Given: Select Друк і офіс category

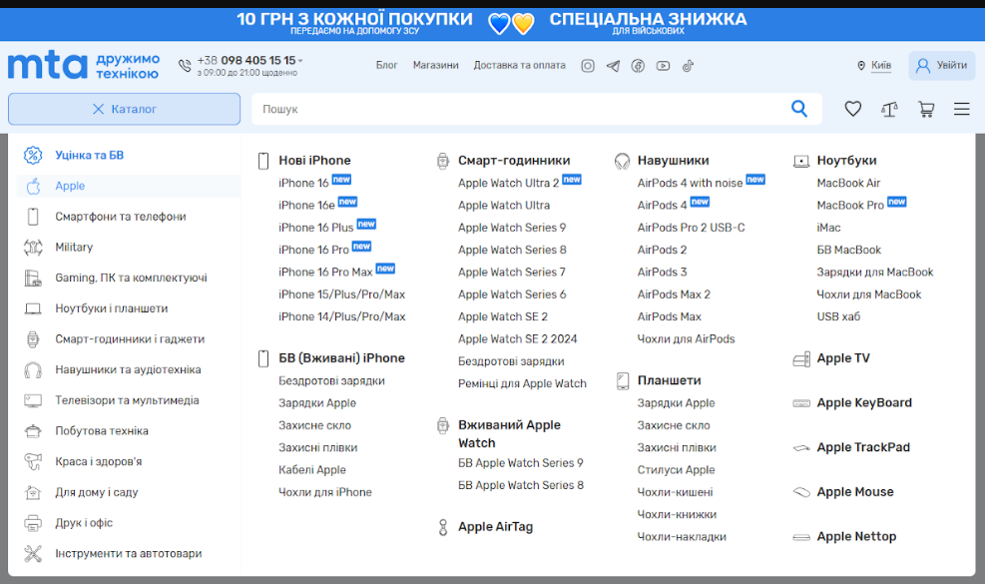Looking at the screenshot, I should 84,523.
